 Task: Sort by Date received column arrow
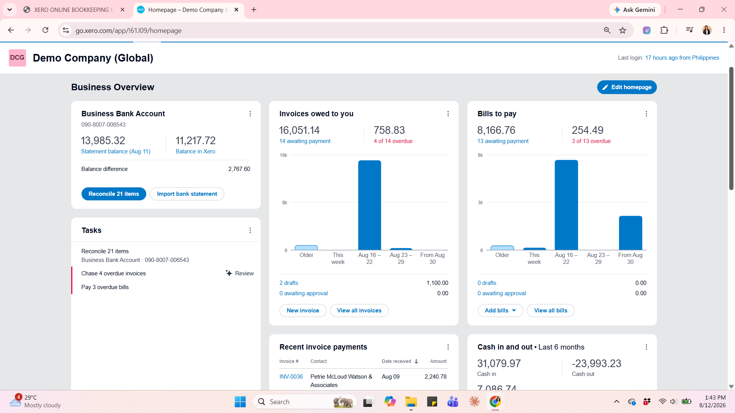[416, 361]
